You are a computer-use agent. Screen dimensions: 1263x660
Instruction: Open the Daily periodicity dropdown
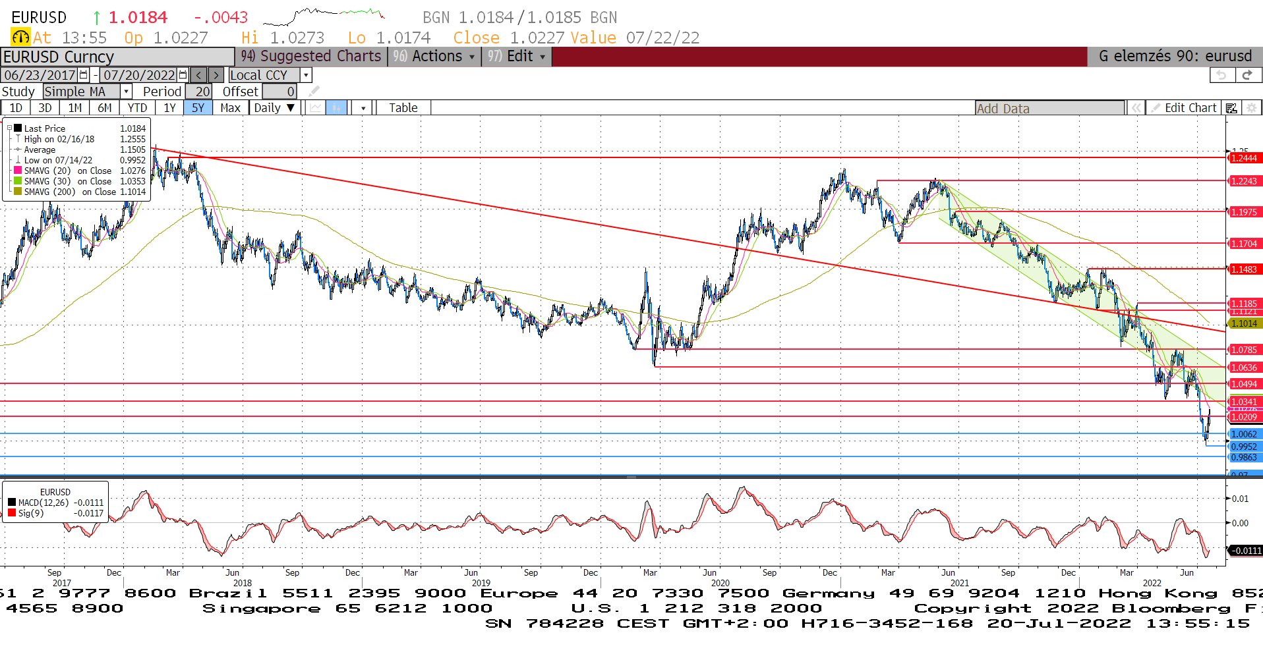276,108
